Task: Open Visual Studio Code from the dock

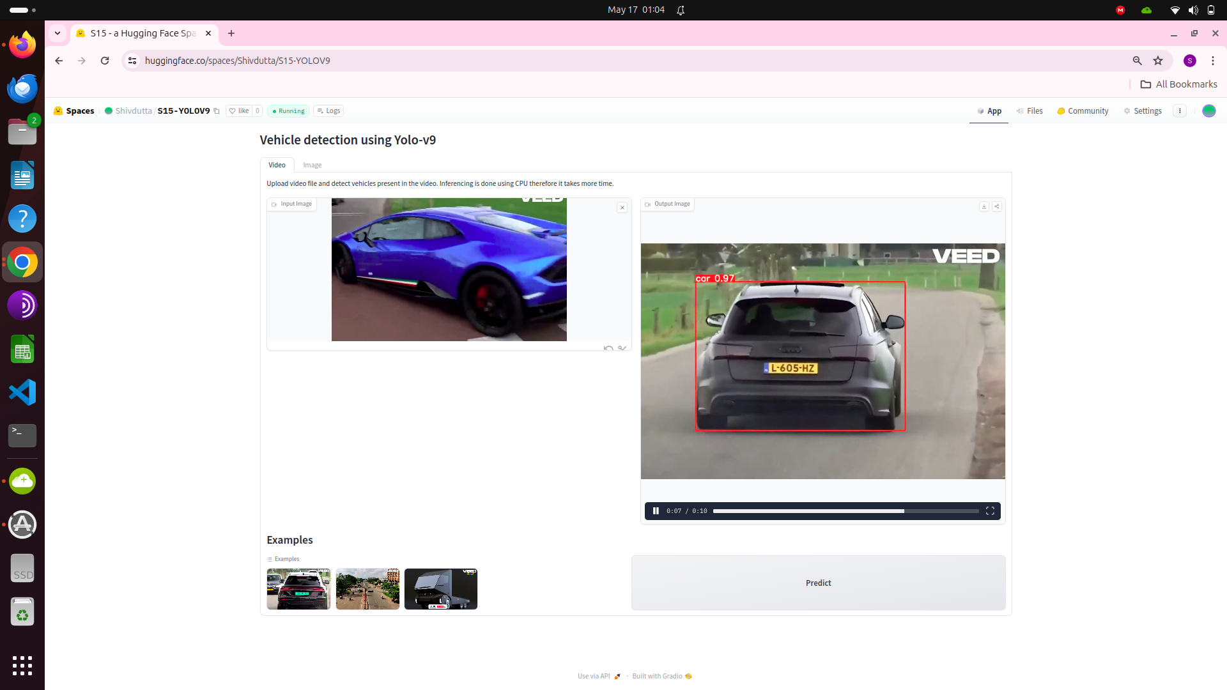Action: [22, 392]
